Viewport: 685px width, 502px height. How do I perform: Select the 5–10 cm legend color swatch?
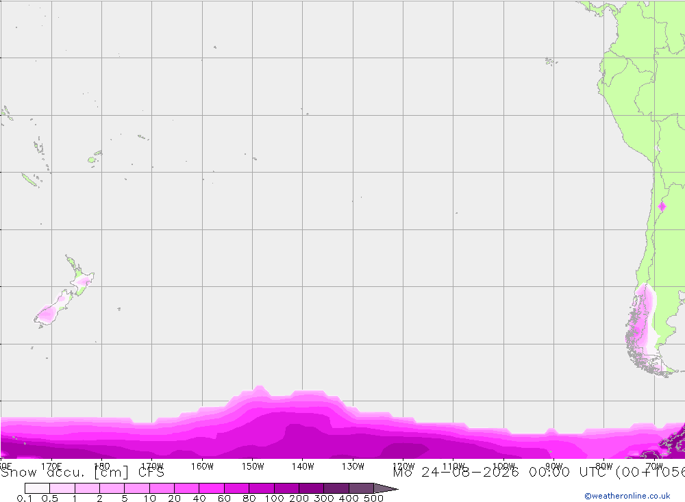coord(137,488)
